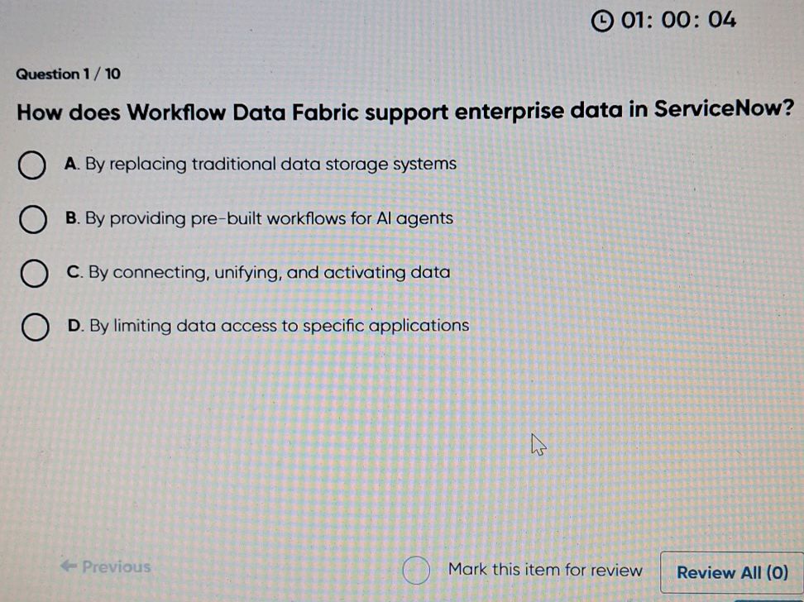Select answer text about pre-built workflows for AI agents
The width and height of the screenshot is (804, 602).
coord(258,218)
